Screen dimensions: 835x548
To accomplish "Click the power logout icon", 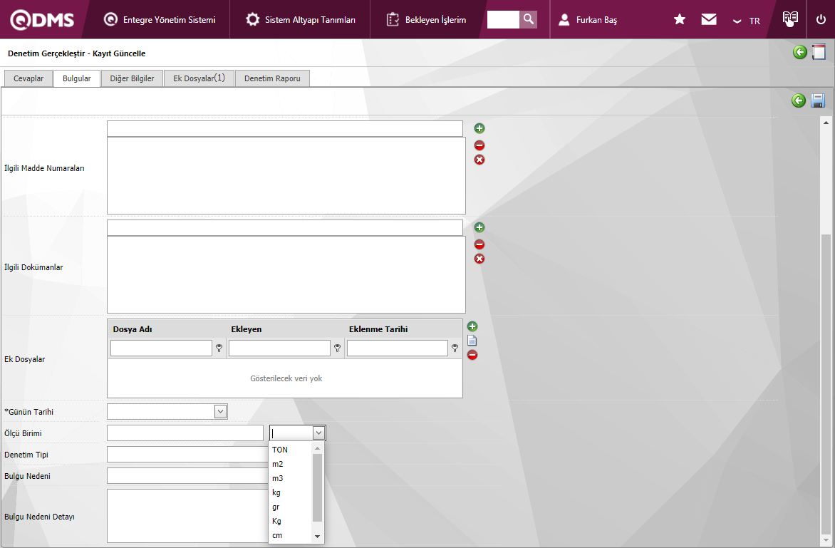I will click(x=821, y=20).
